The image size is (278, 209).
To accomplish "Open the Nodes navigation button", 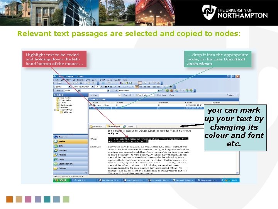I will pyautogui.click(x=70, y=141).
